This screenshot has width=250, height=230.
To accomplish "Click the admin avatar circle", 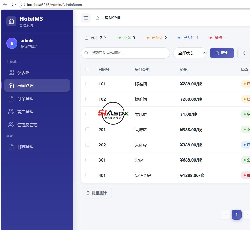I will [12, 43].
